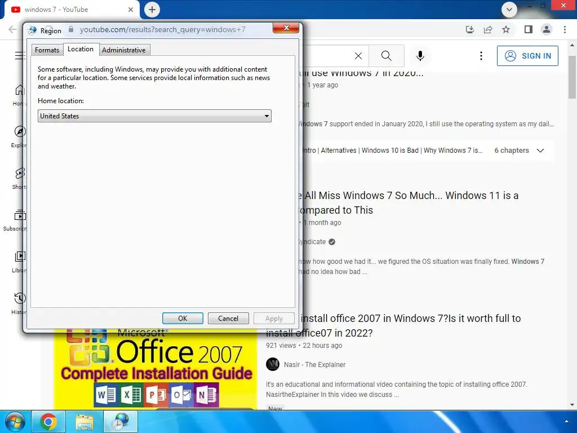Close the Region dialog with red X
Viewport: 577px width, 433px height.
coord(286,28)
